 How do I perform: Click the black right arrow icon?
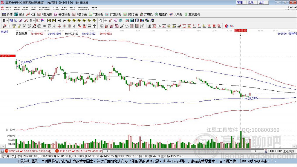(x=64, y=21)
